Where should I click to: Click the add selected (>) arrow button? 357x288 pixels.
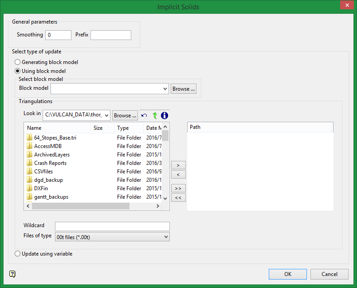point(178,165)
